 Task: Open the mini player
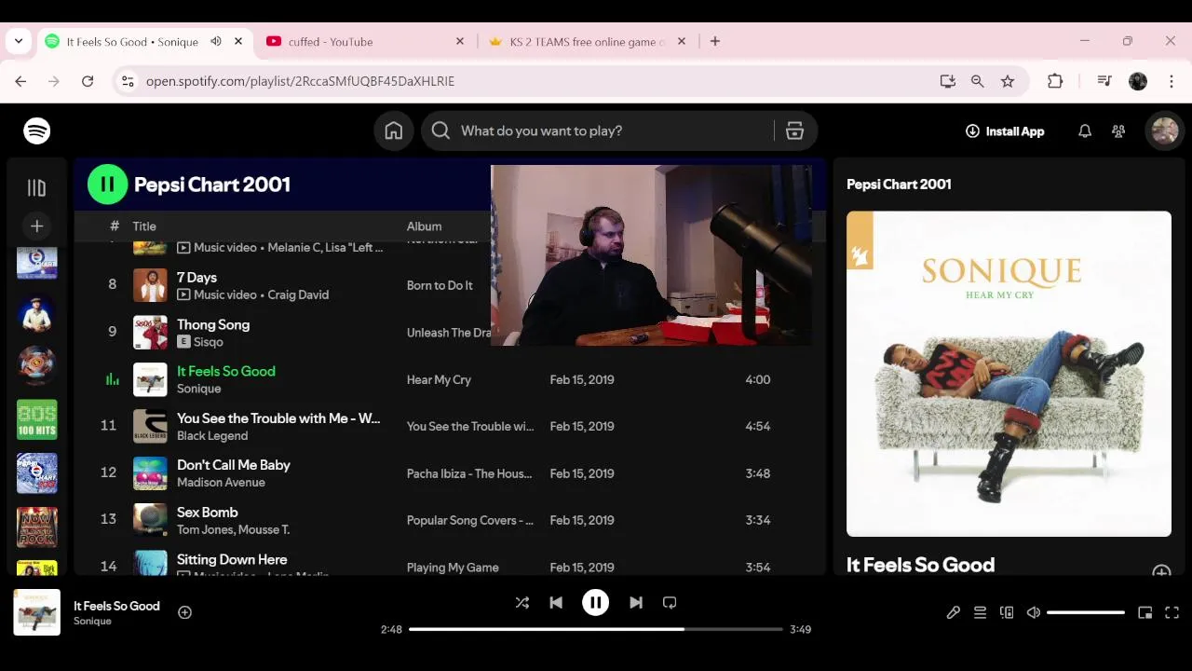click(x=1145, y=612)
